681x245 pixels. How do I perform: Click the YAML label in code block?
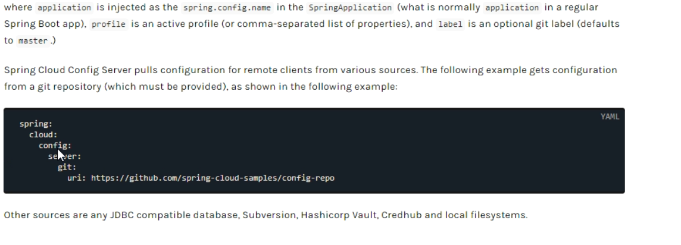610,117
